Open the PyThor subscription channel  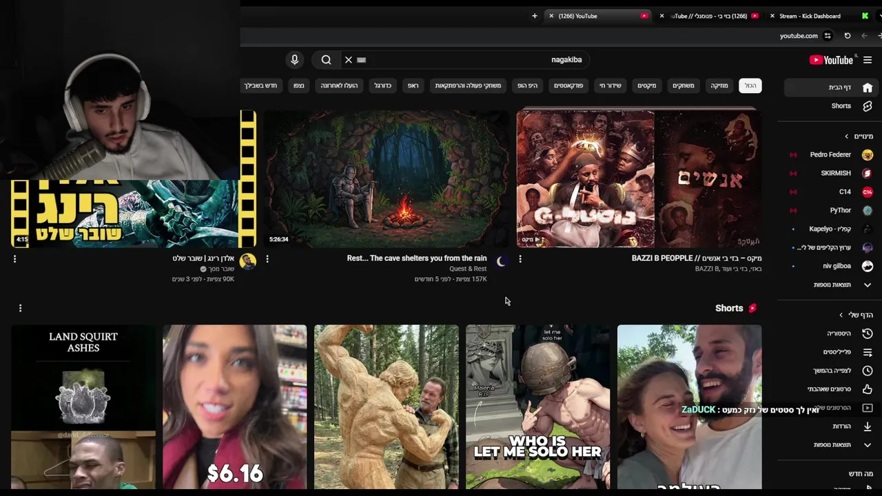(x=830, y=211)
